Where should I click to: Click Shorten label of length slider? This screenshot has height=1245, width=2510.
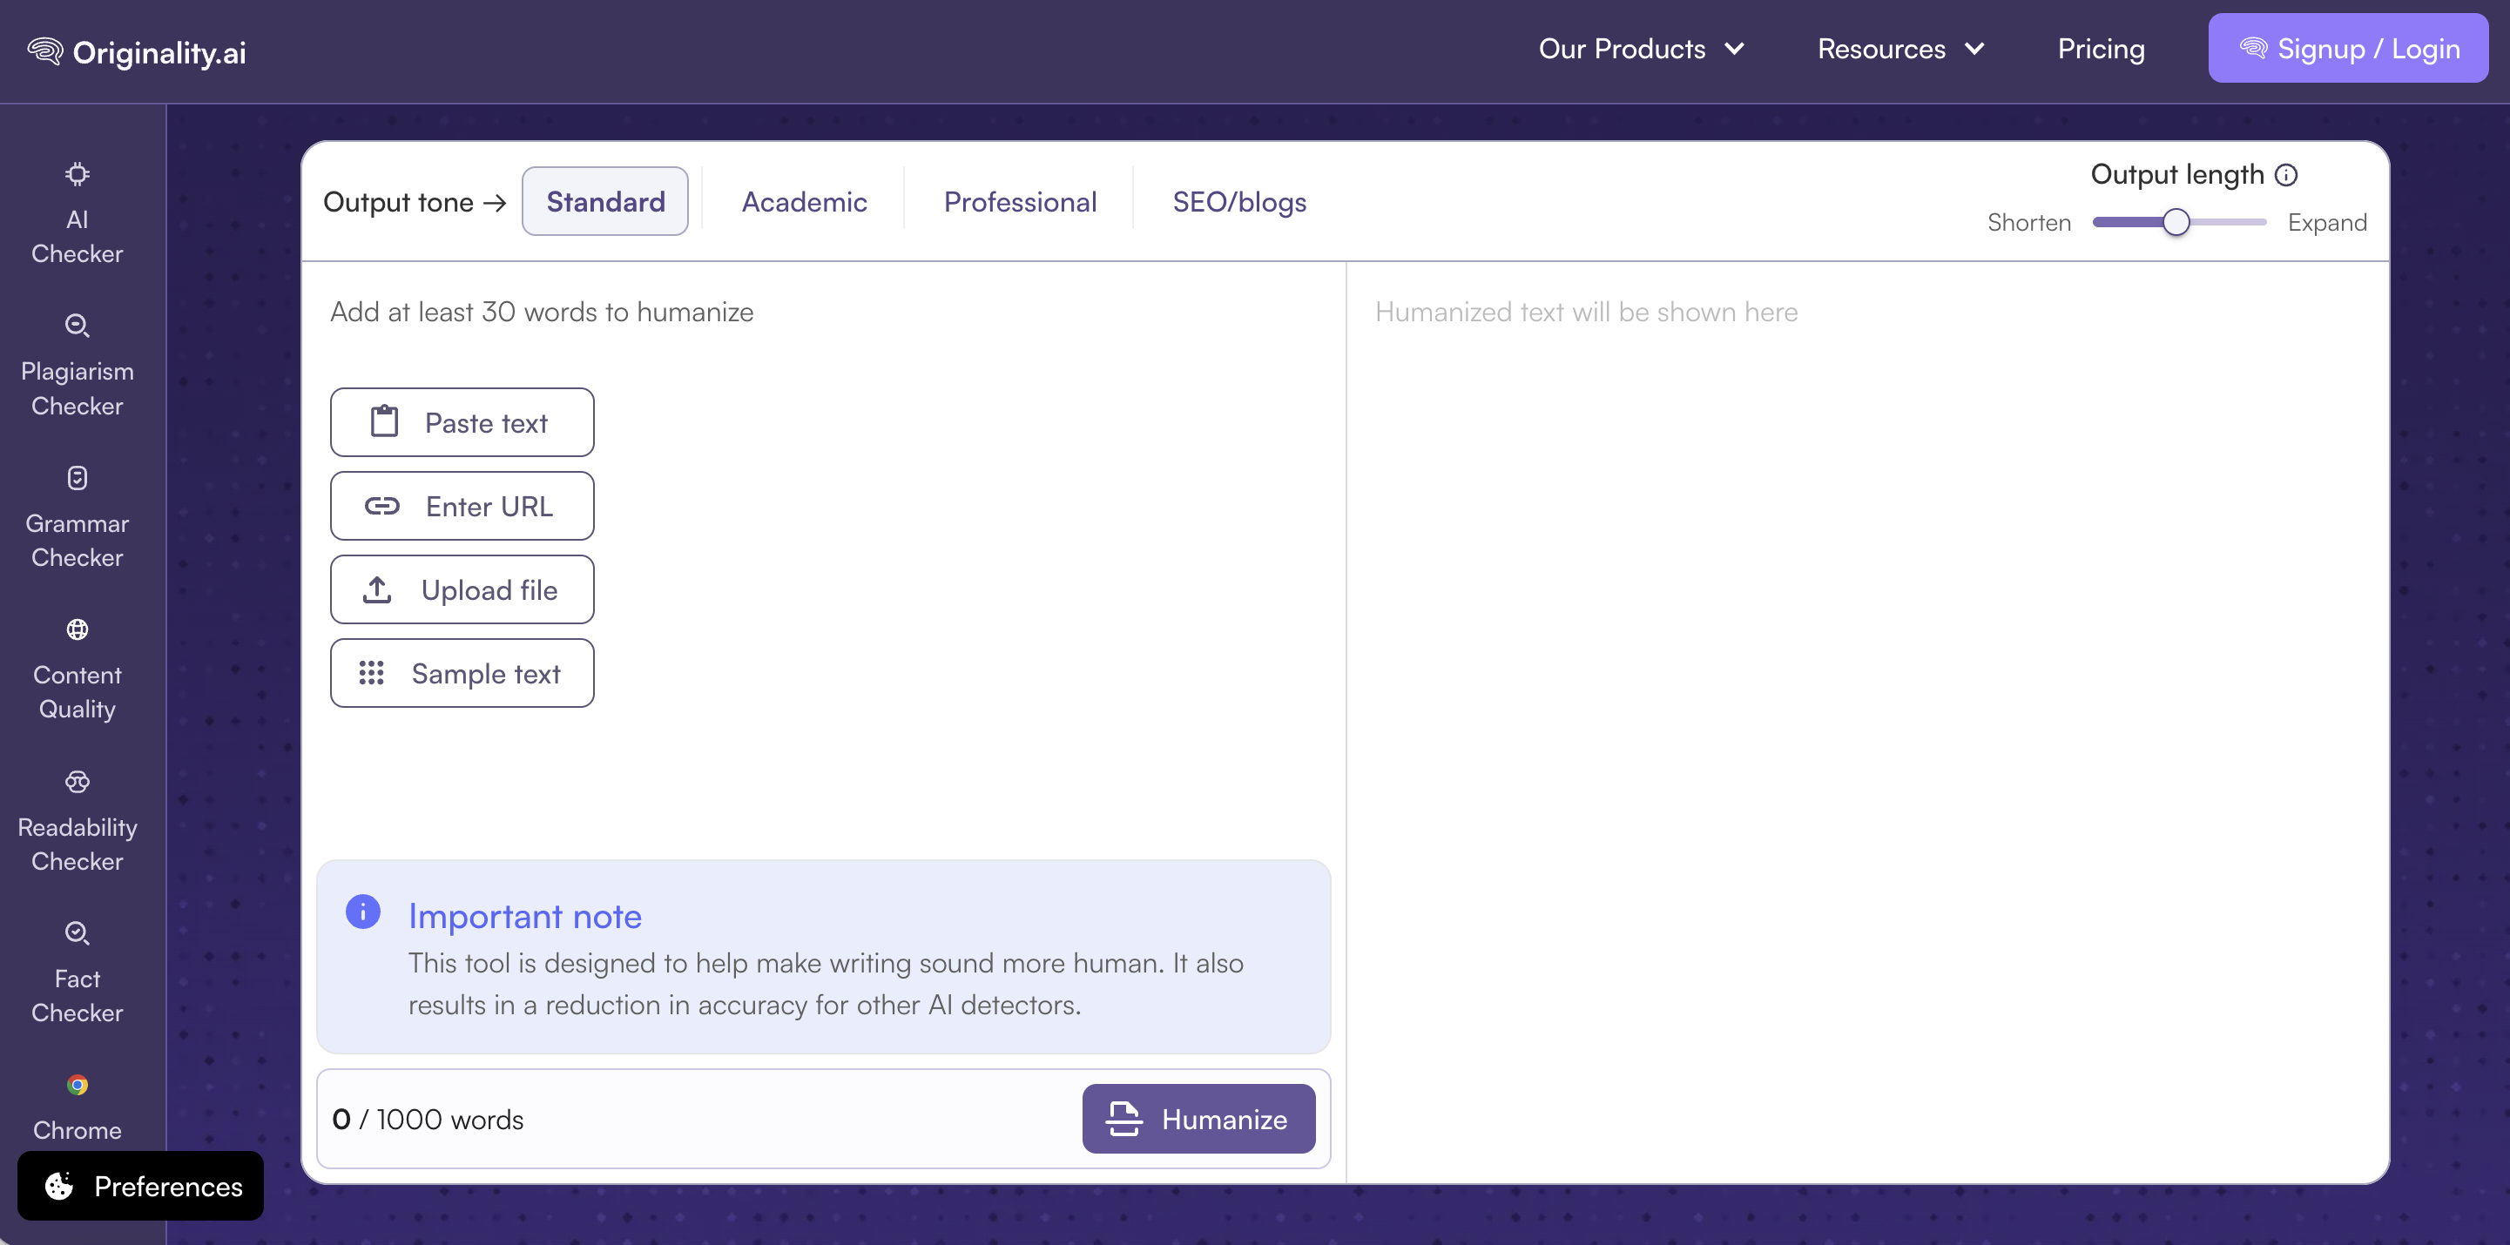pyautogui.click(x=2028, y=222)
